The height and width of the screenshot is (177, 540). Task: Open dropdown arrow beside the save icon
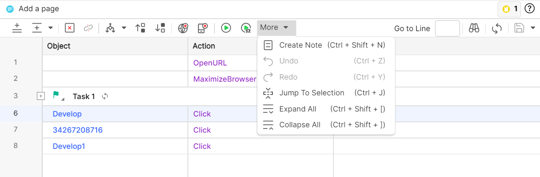(533, 28)
